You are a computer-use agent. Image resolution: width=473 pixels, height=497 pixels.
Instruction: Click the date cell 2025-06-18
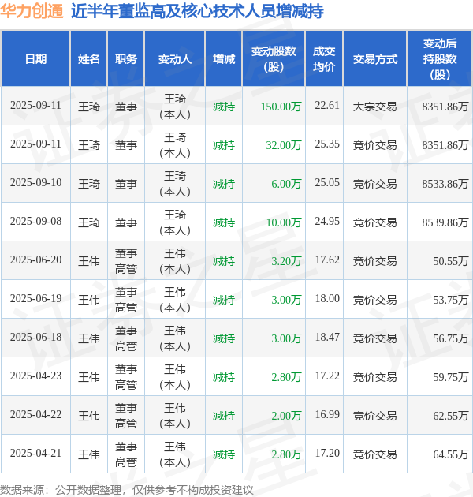[35, 338]
